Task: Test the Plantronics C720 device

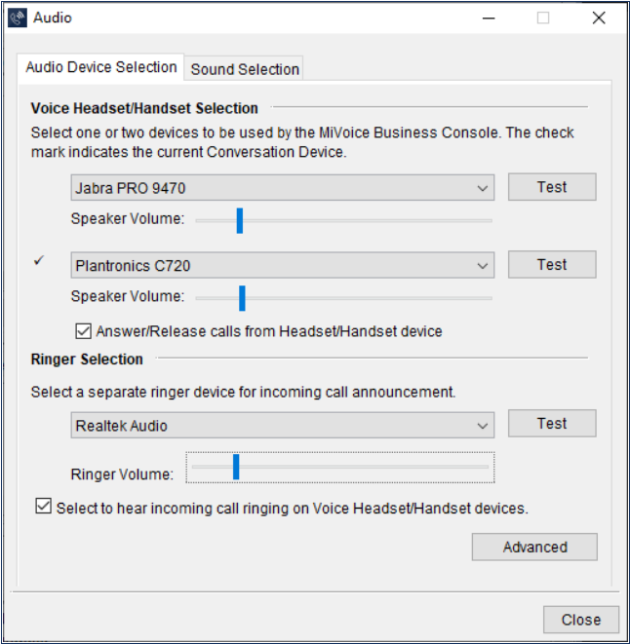Action: (x=552, y=264)
